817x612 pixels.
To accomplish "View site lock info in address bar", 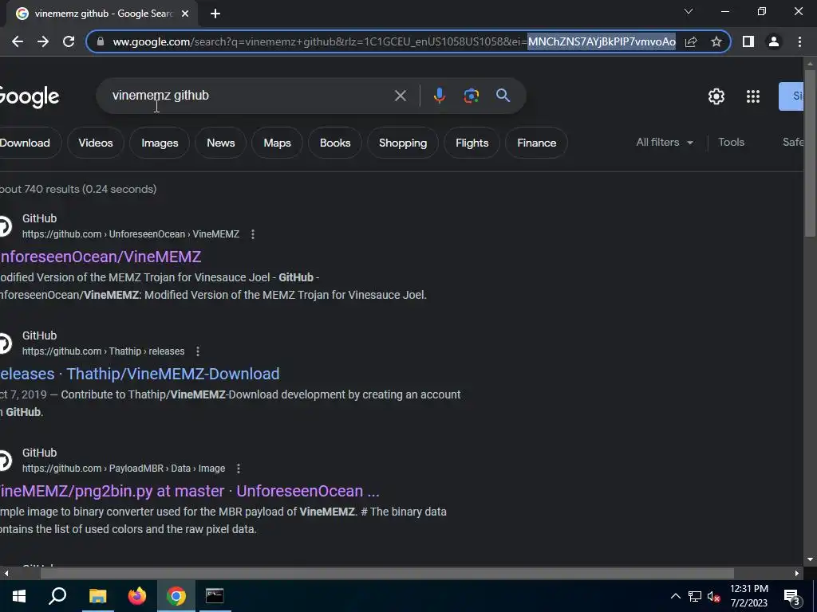I will click(x=101, y=41).
